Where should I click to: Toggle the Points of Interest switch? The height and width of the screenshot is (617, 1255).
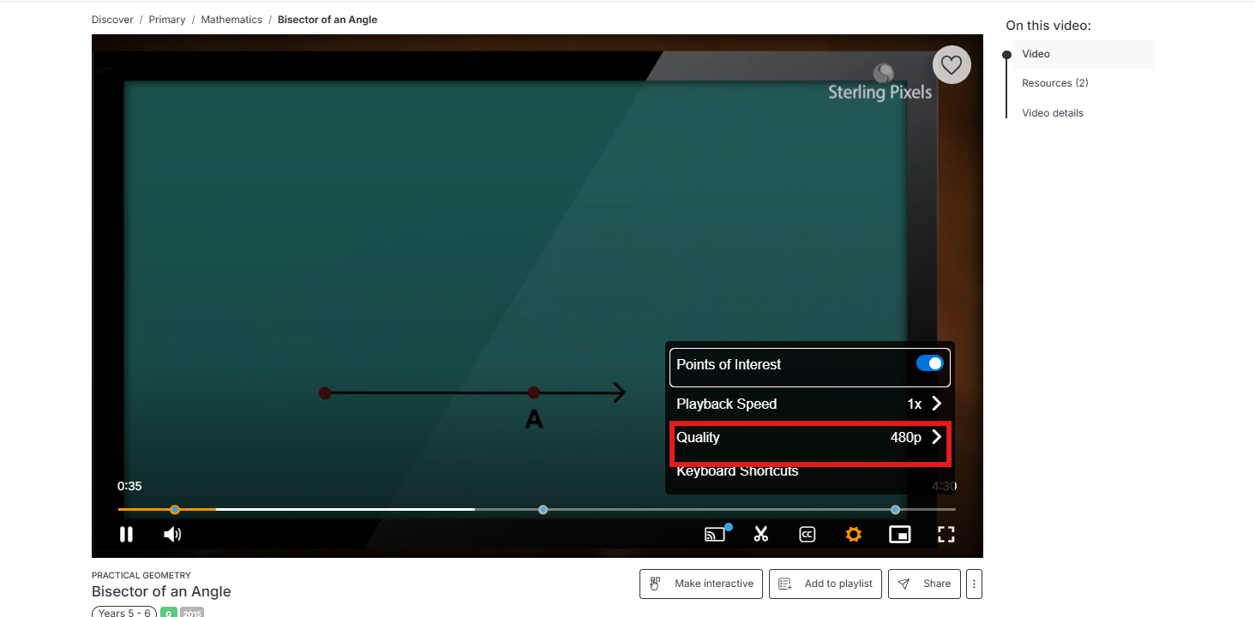click(930, 363)
